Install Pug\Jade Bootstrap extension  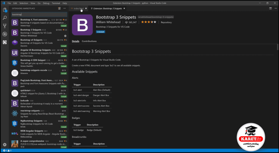coord(64,86)
